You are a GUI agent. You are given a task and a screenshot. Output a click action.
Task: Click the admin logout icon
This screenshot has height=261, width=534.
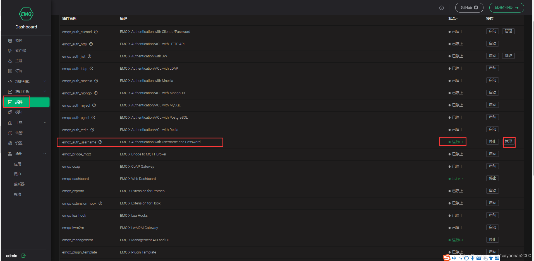point(23,256)
